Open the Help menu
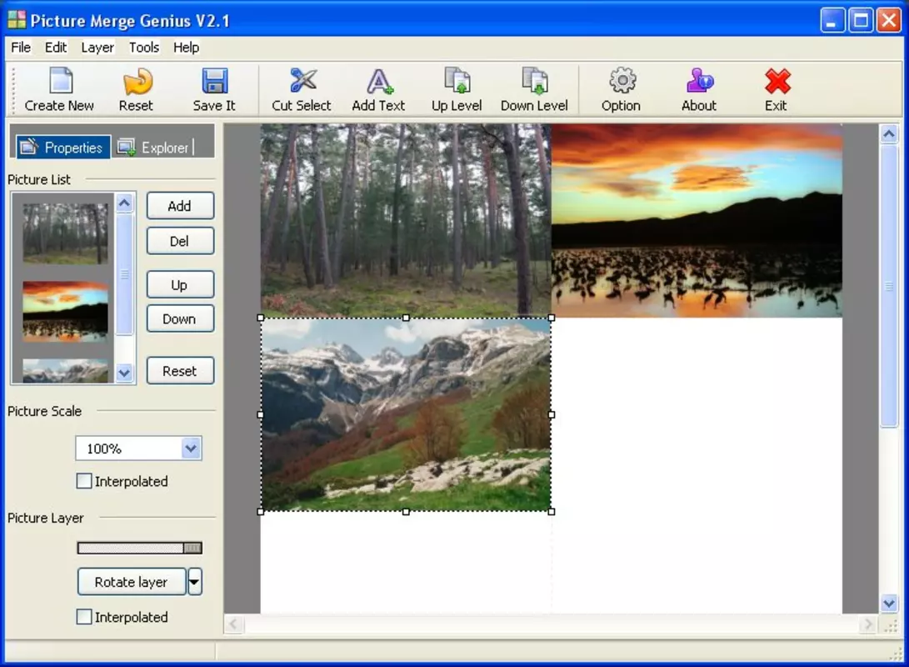Screen dimensions: 909x667 (186, 48)
